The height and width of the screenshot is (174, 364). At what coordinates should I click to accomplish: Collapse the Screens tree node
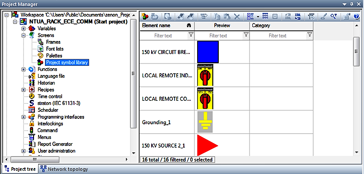point(23,35)
